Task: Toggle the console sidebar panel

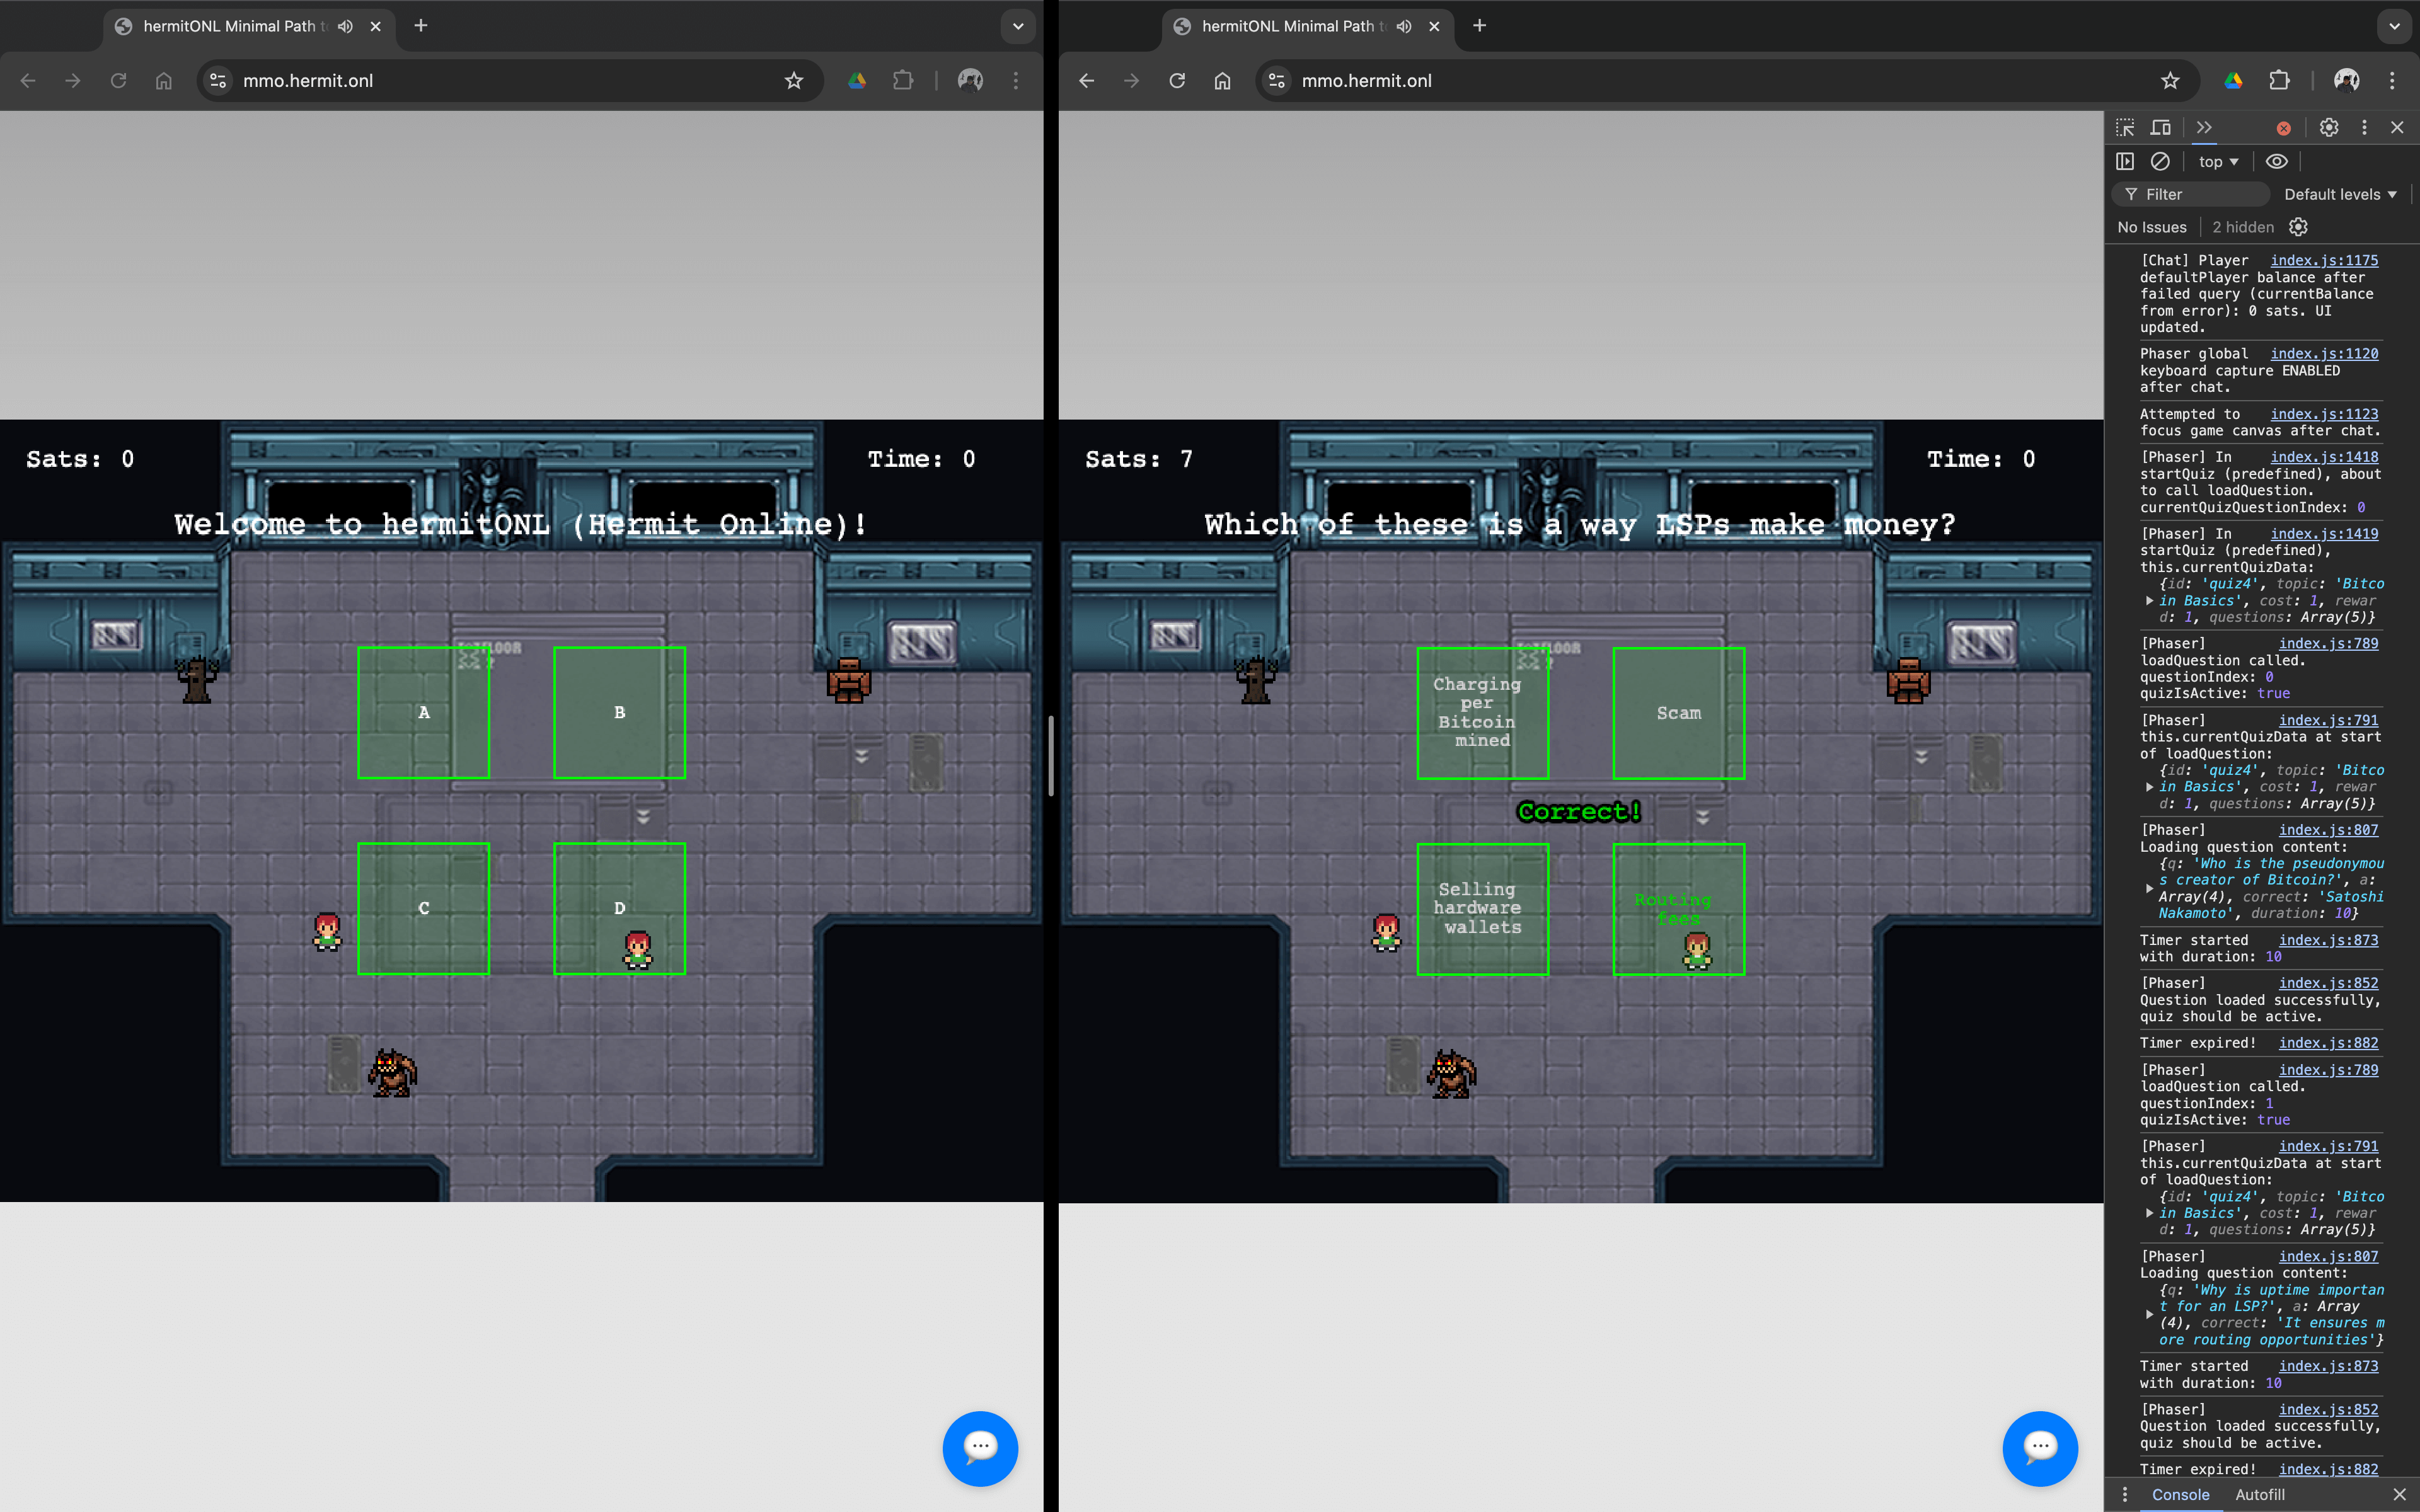Action: tap(2125, 161)
